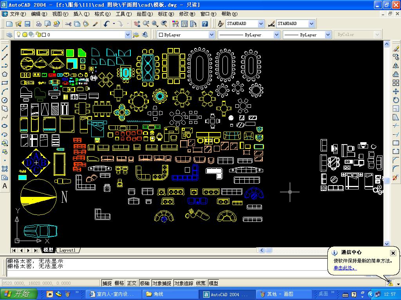Click the Paste clipboard icon

(x=86, y=24)
